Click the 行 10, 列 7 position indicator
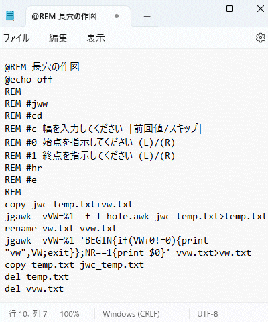This screenshot has height=322, width=268. click(28, 314)
